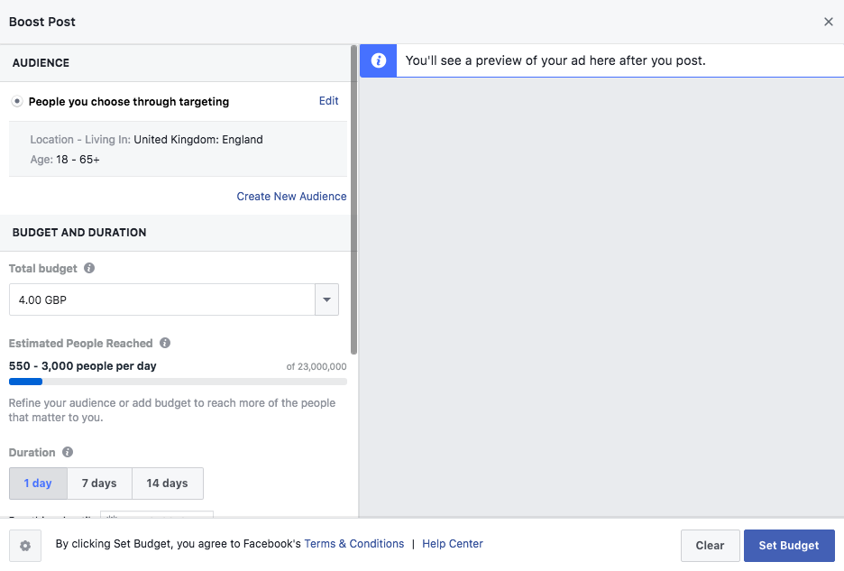Click the estimated reach progress bar
This screenshot has width=844, height=571.
coord(178,382)
